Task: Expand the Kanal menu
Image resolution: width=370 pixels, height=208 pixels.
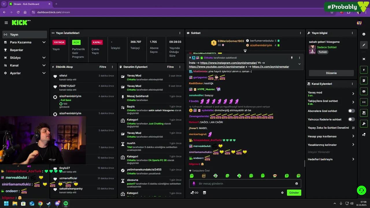Action: pos(25,65)
